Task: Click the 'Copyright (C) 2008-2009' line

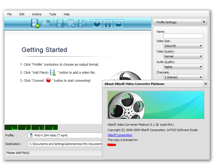Action: click(153, 130)
